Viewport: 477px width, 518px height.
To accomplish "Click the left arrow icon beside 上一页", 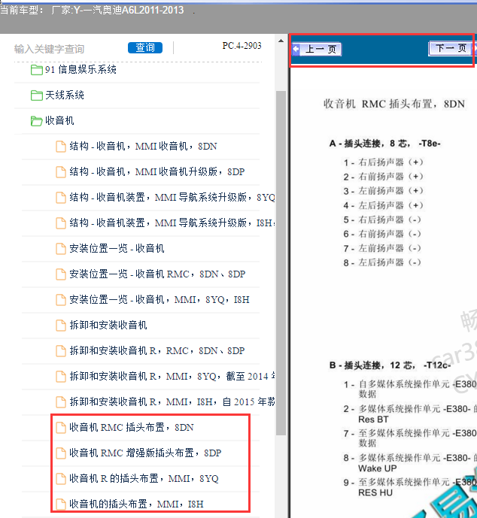I will click(x=296, y=49).
